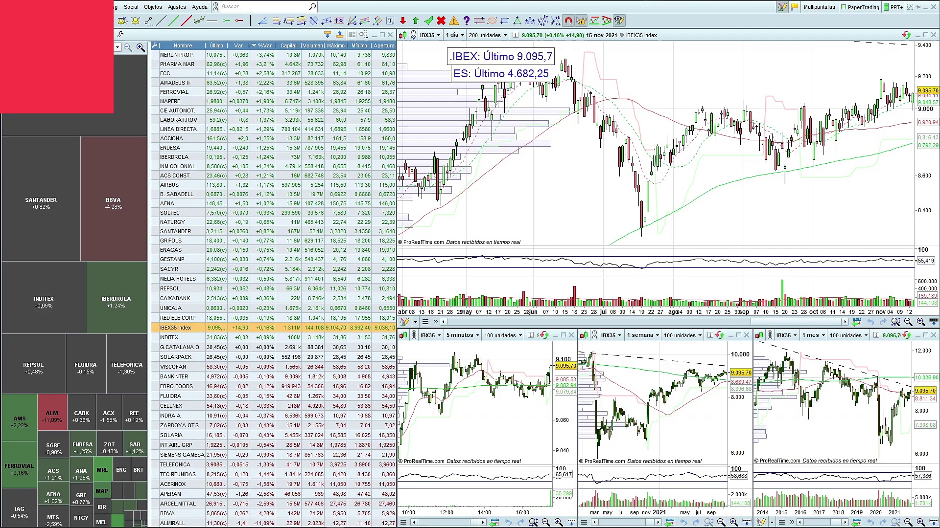Choose the purple question mark tool
940x528 pixels.
466,21
